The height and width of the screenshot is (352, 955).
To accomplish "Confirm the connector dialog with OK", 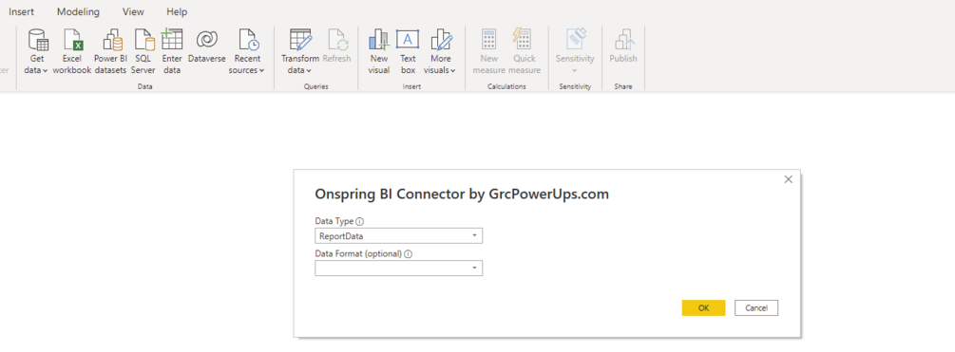I will pyautogui.click(x=703, y=308).
